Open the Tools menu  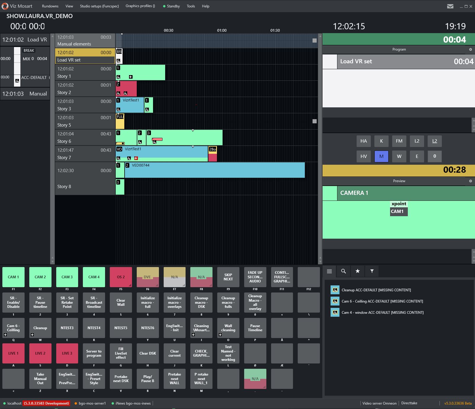coord(191,6)
